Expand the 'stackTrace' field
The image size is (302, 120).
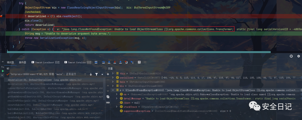click(117, 107)
